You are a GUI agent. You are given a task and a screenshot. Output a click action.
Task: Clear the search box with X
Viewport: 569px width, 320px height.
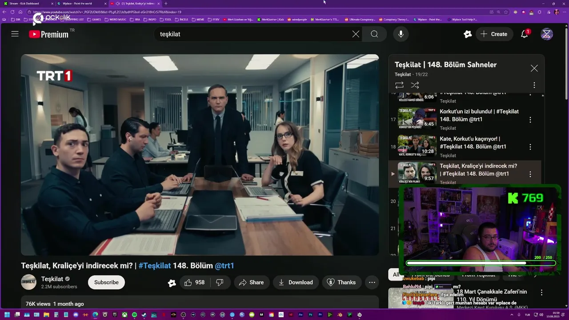coord(356,34)
